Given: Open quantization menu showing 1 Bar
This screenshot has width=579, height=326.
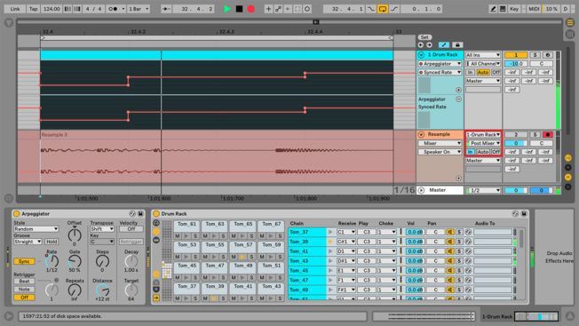Looking at the screenshot, I should coord(139,9).
